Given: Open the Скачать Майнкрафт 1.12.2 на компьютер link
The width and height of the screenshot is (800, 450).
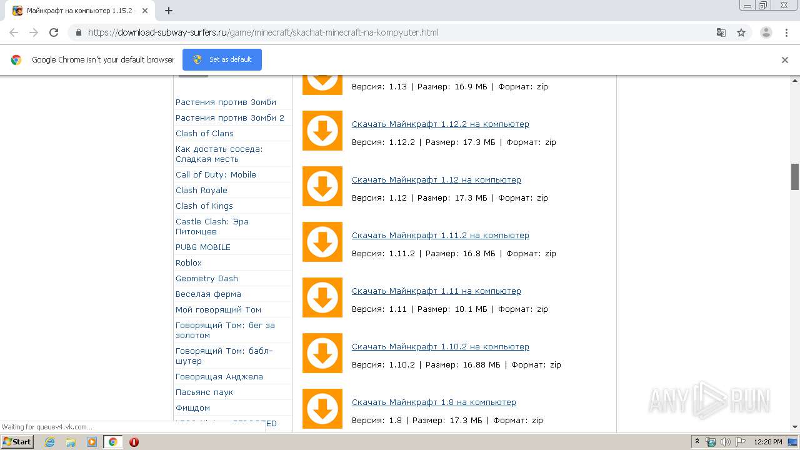Looking at the screenshot, I should point(441,124).
